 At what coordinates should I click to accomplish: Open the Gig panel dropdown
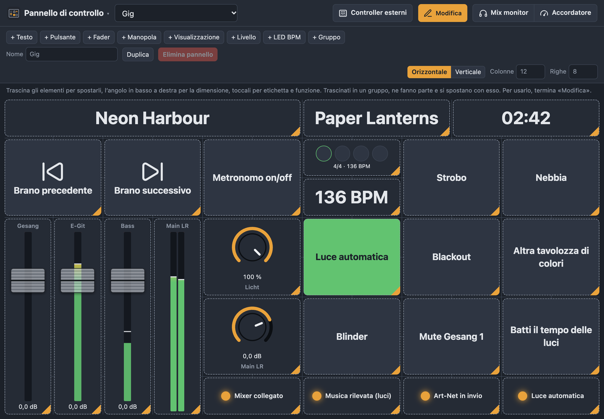[176, 13]
